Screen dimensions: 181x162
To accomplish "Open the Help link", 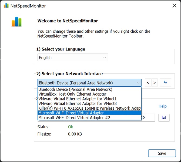I will 162,106.
